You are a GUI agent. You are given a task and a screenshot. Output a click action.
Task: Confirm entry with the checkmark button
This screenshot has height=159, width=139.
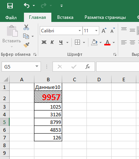tap(74, 67)
